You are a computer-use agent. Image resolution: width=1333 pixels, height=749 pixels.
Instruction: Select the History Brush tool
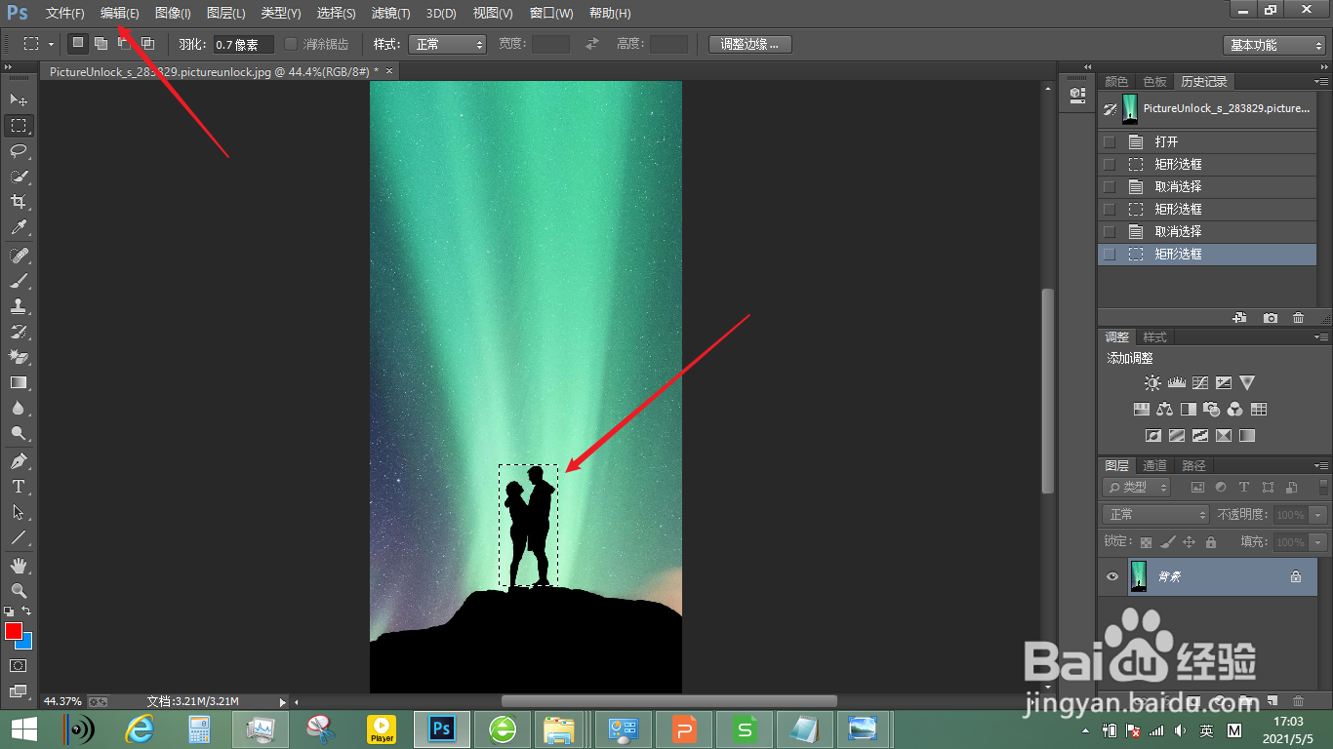tap(19, 332)
